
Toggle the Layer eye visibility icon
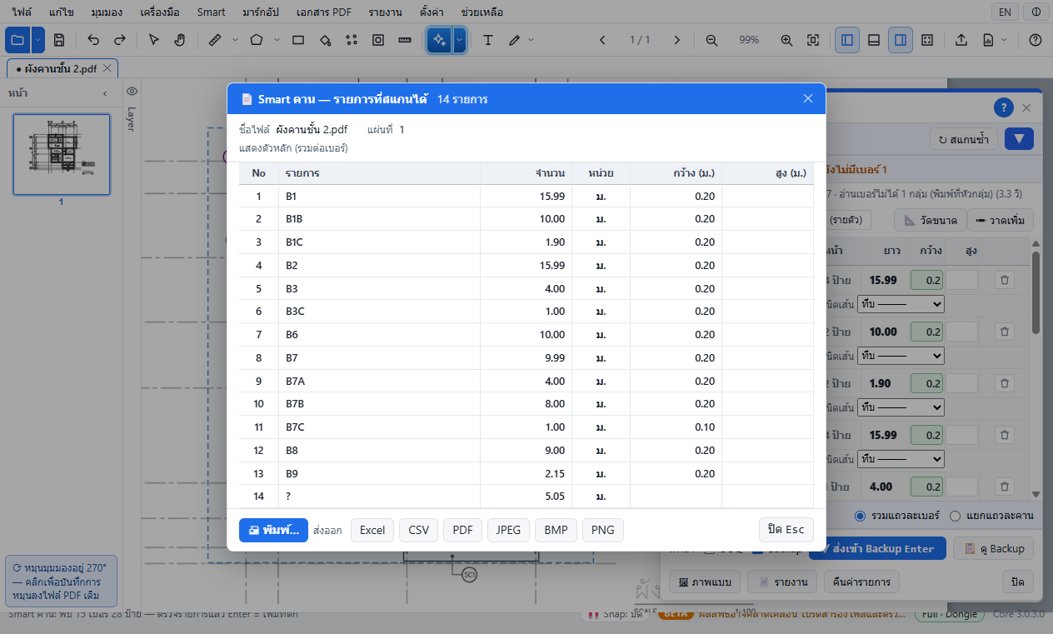click(132, 91)
